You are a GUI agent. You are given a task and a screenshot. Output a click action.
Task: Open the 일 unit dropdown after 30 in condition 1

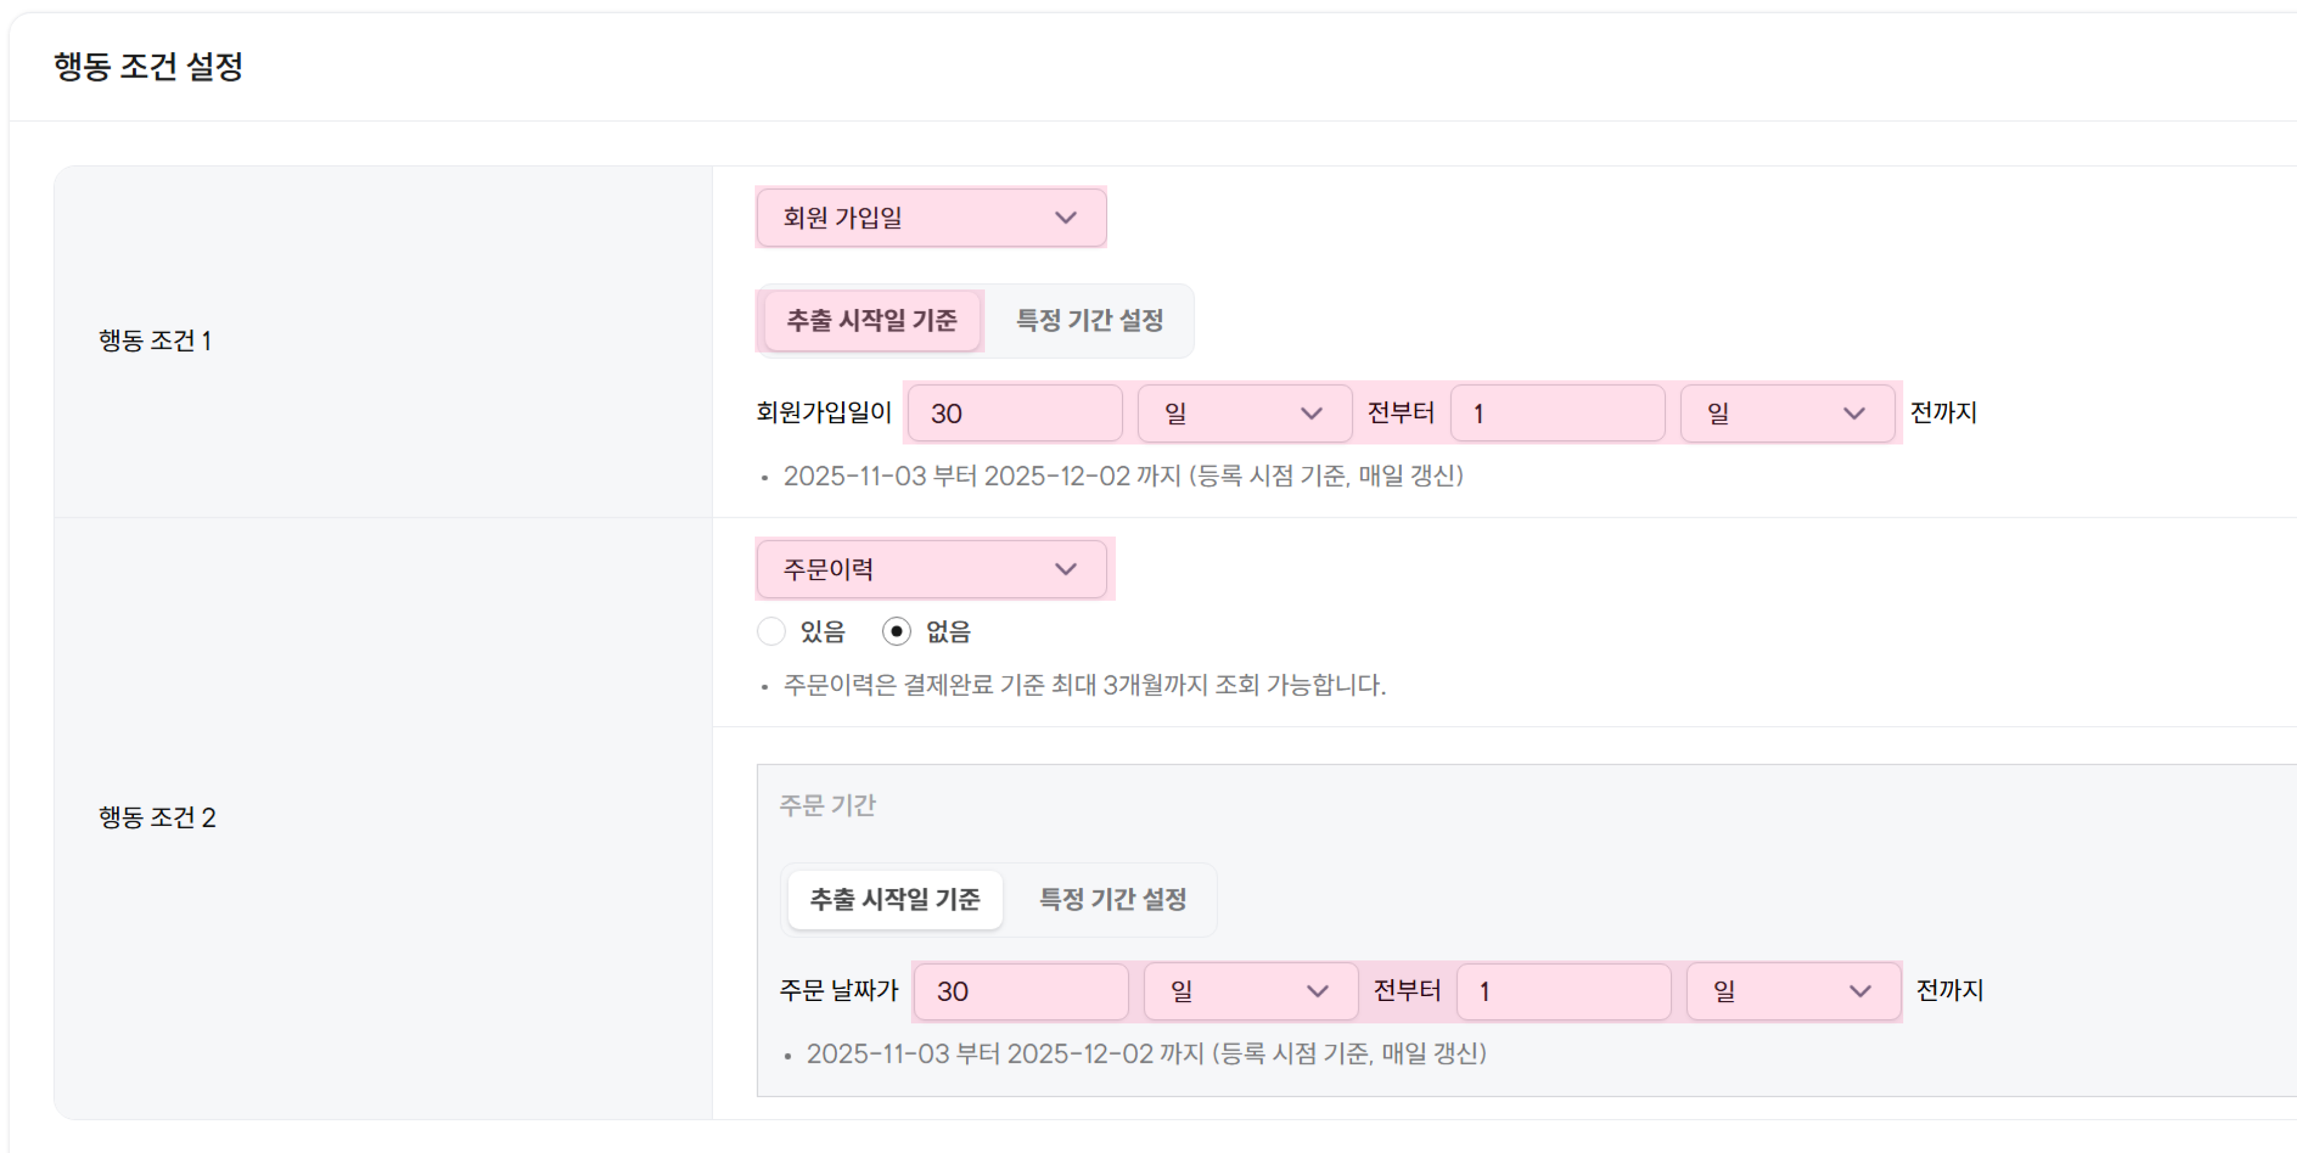pos(1244,413)
